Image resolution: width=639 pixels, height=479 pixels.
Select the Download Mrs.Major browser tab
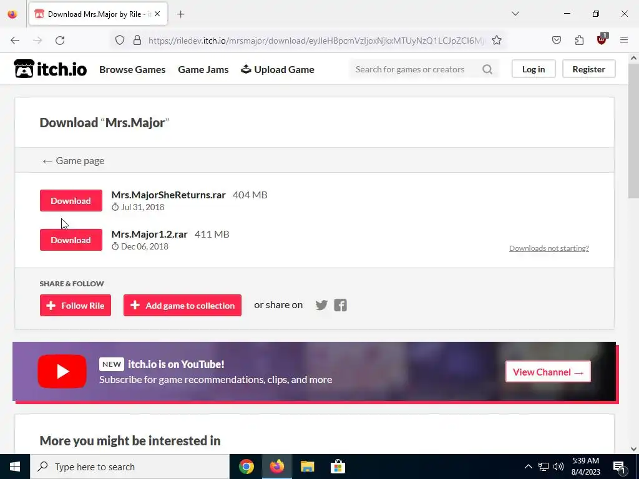click(x=98, y=14)
